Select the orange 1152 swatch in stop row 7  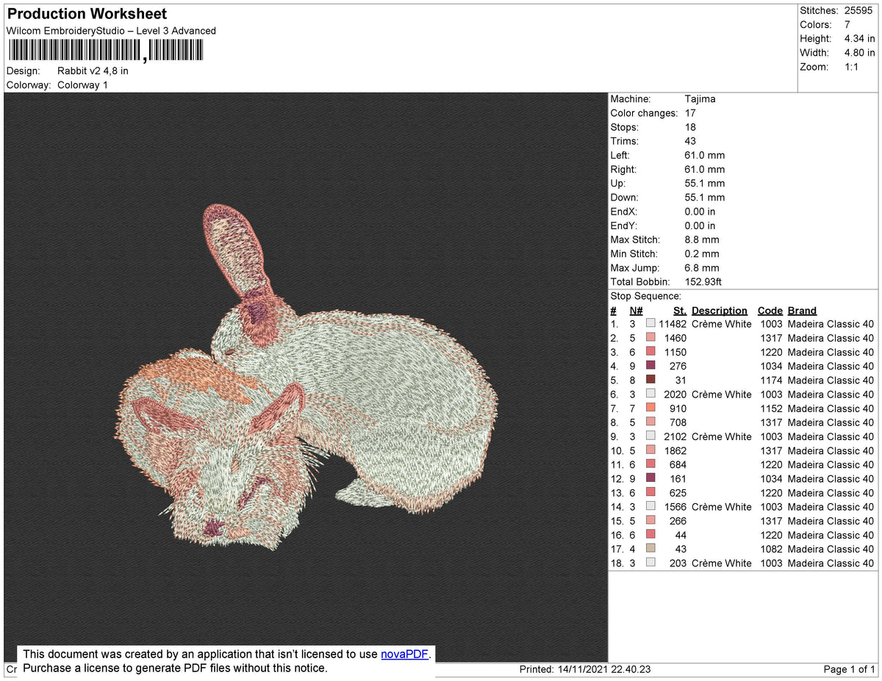[x=650, y=407]
